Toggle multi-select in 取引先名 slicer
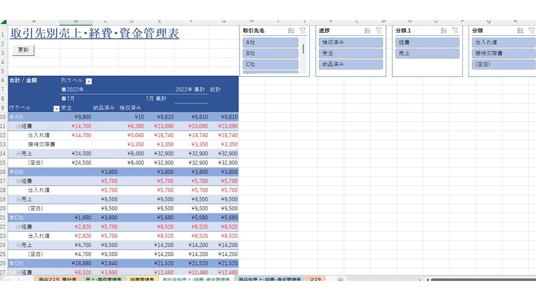This screenshot has height=301, width=536. [291, 31]
